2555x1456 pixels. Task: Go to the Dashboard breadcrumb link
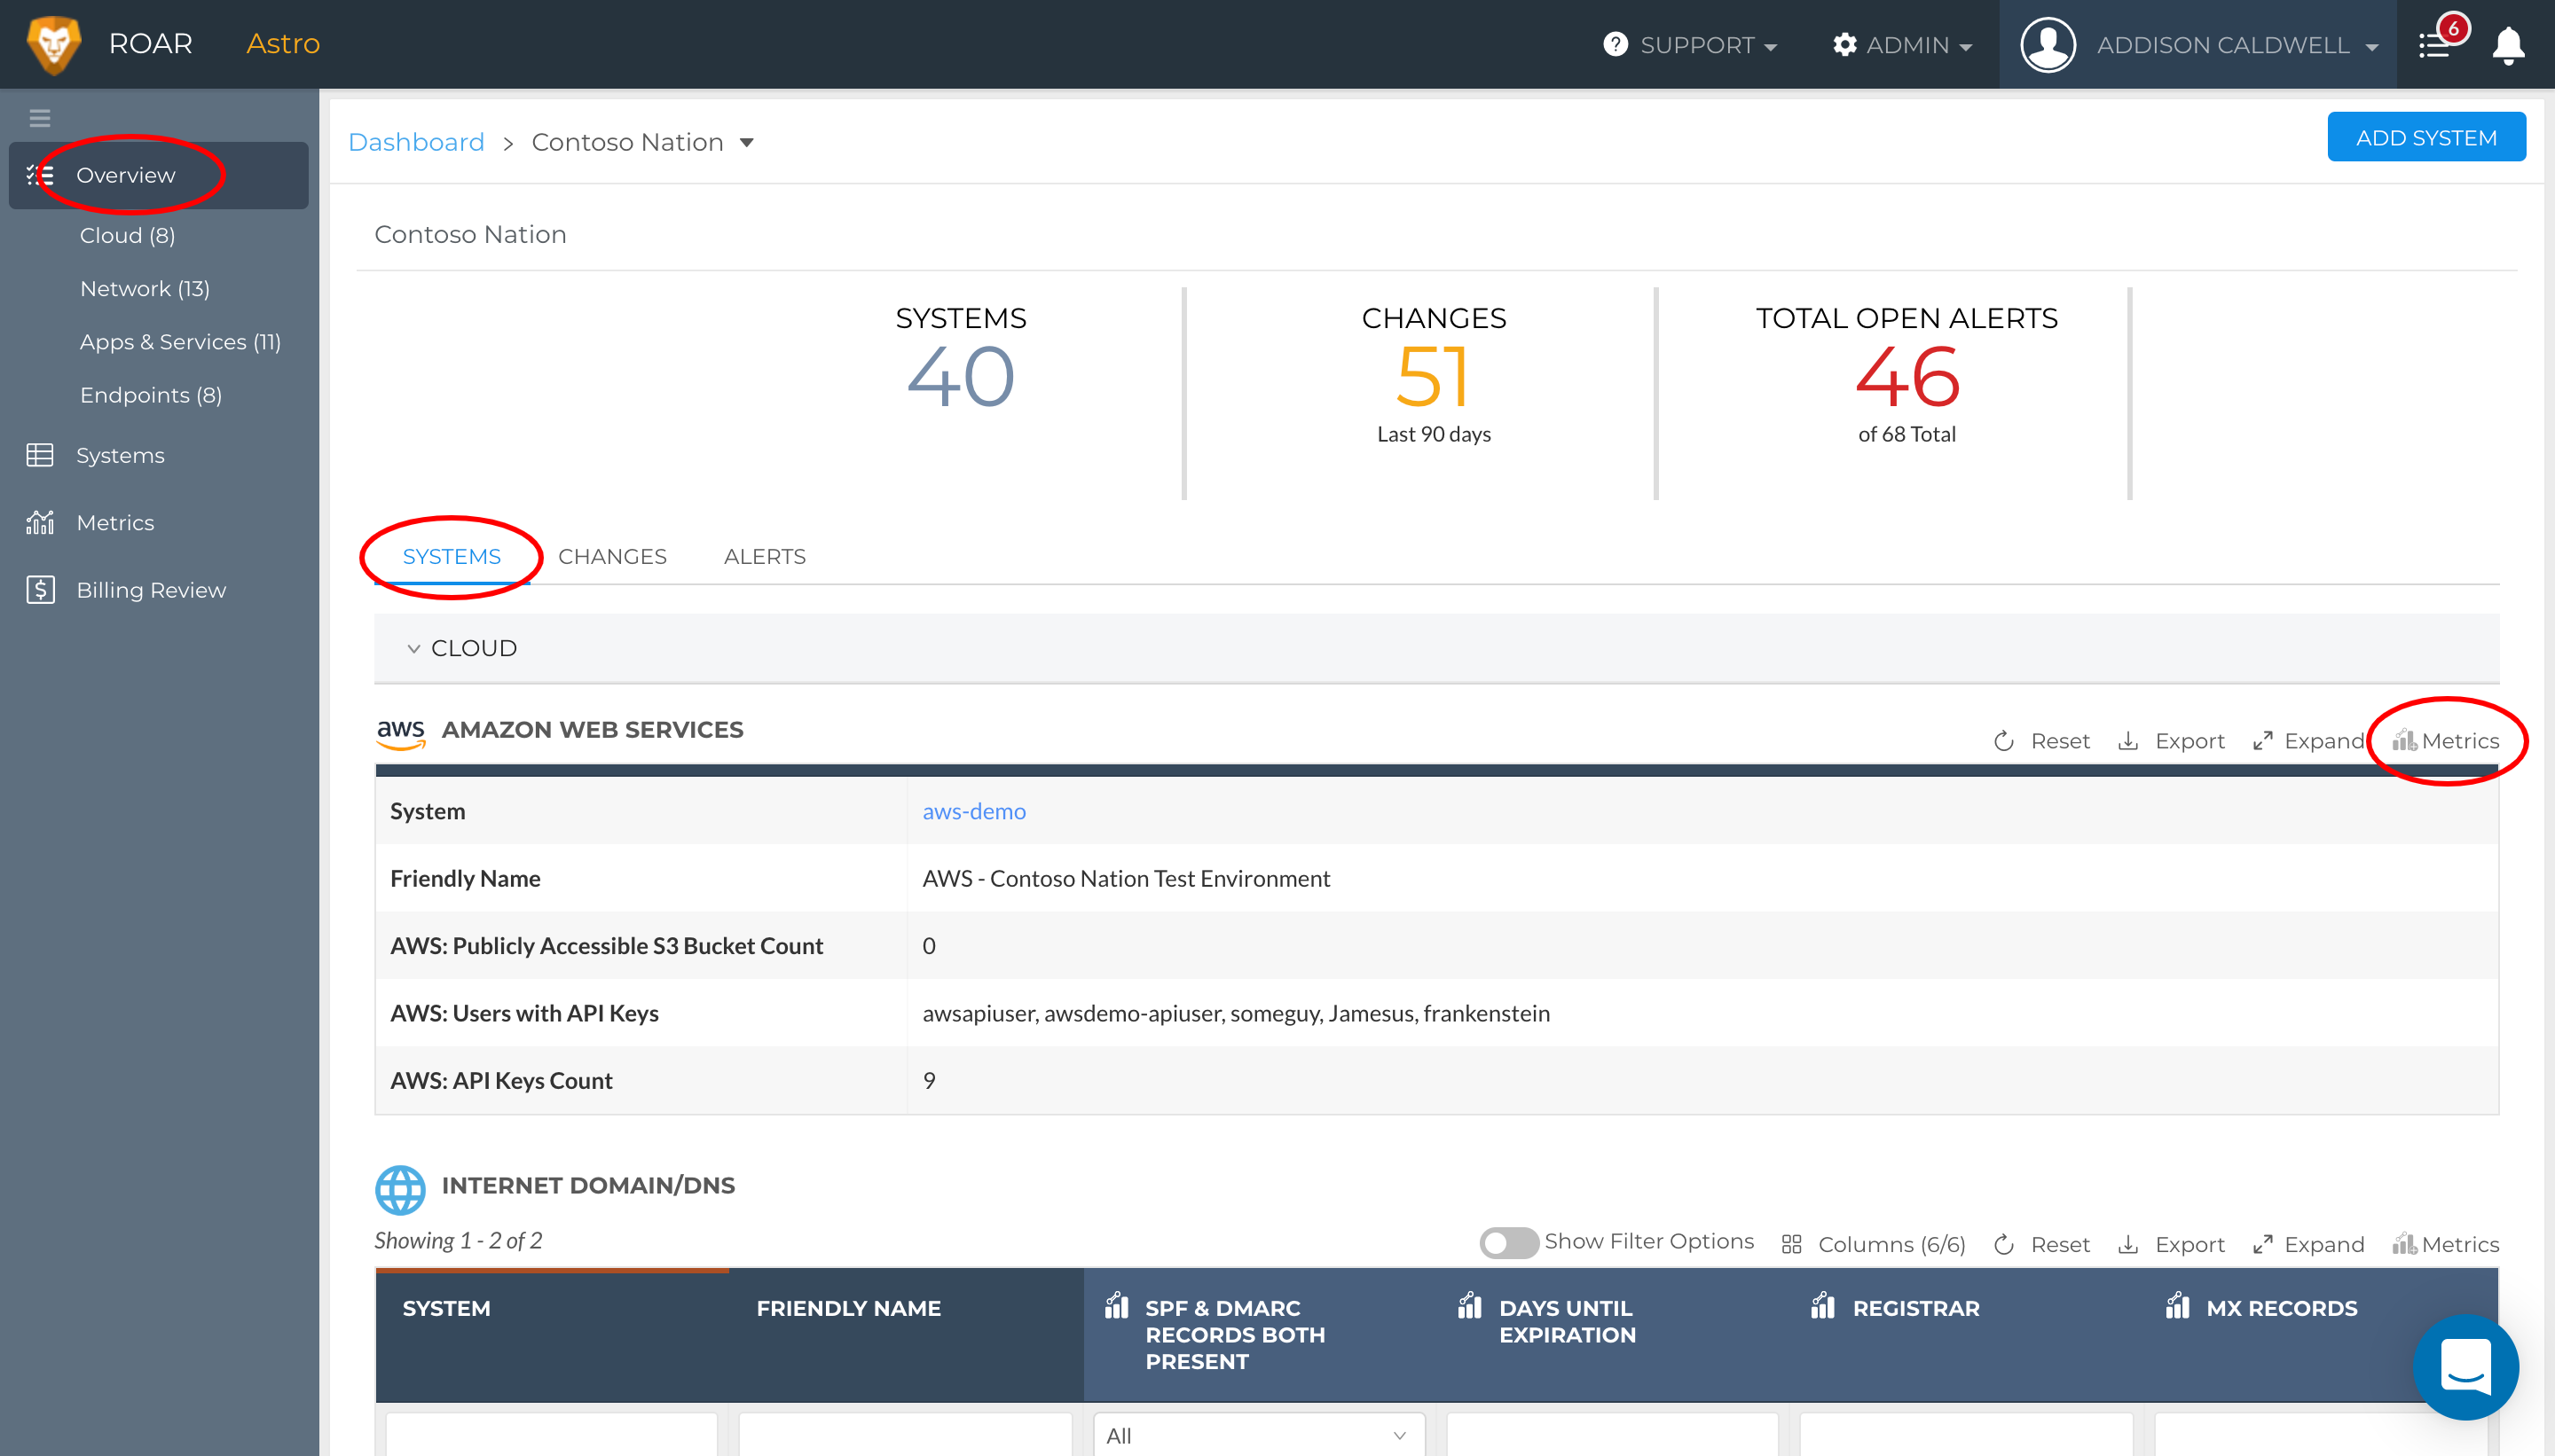click(416, 142)
